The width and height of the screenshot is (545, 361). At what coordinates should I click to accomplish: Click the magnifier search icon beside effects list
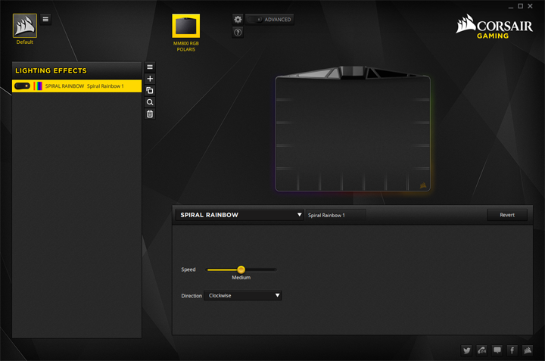pos(150,102)
